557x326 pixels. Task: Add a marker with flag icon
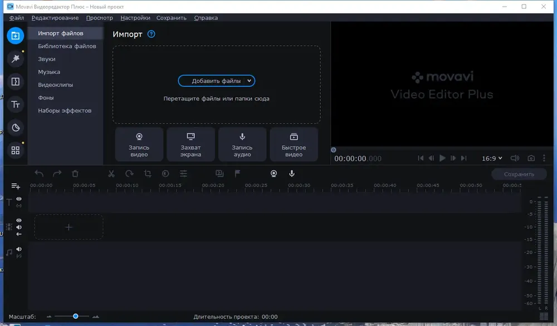pos(237,174)
